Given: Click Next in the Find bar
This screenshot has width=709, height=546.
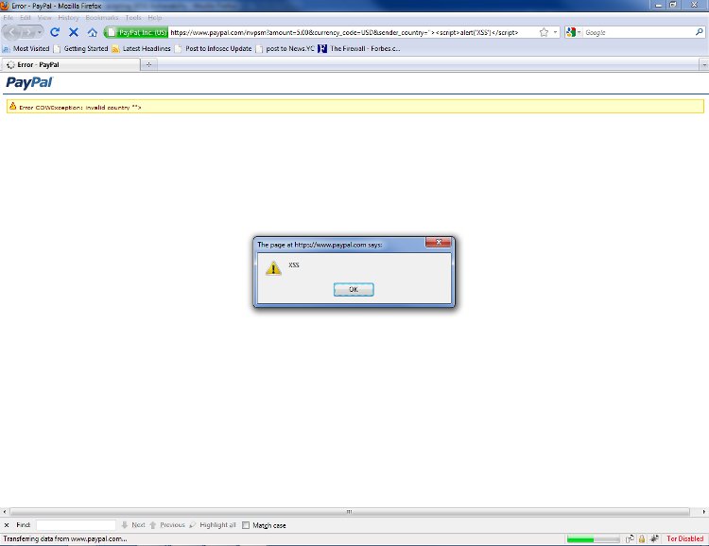Looking at the screenshot, I should click(133, 525).
